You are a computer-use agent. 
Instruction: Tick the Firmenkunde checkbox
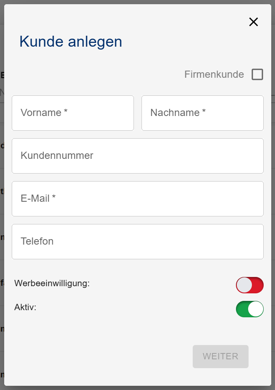257,74
